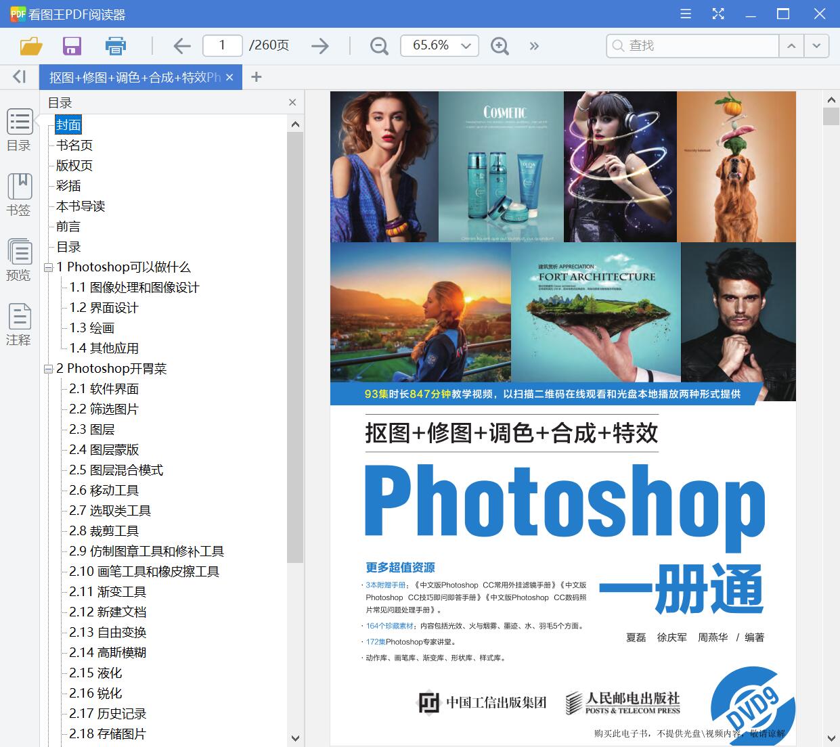This screenshot has width=840, height=747.
Task: Jump to '2.14 高斯模糊' section
Action: click(108, 653)
